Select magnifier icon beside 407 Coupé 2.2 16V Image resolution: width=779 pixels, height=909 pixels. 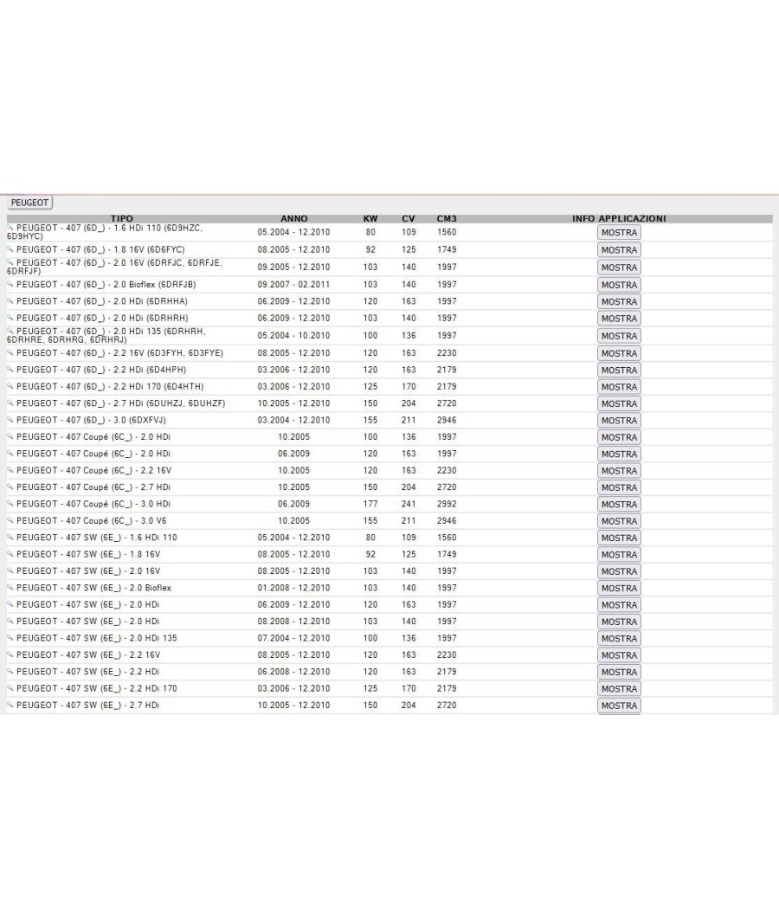(10, 469)
